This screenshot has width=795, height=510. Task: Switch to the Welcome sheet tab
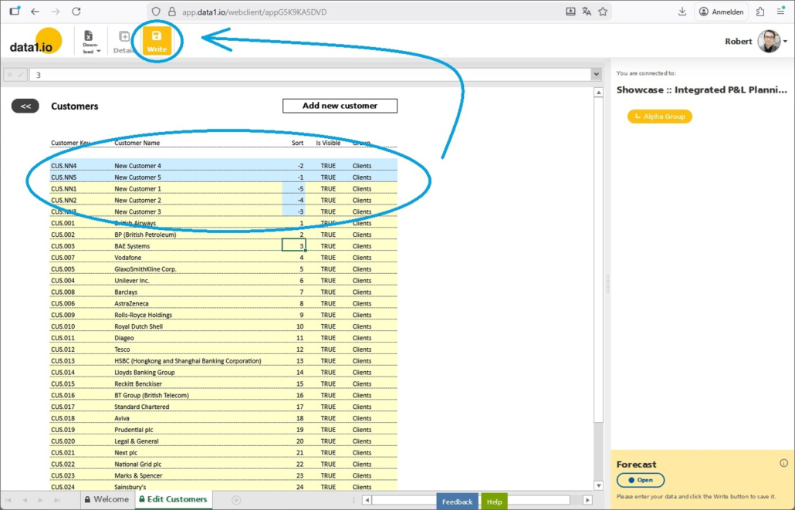coord(107,500)
